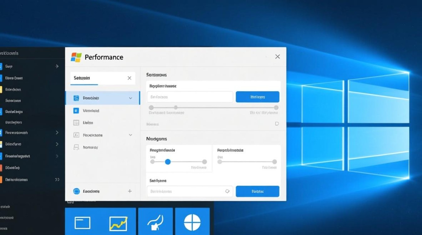Screen dimensions: 422x235
Task: Click the plus icon at the sidebar bottom
Action: click(x=130, y=191)
